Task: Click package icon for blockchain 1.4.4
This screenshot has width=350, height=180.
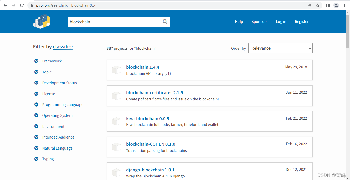Action: coord(116,70)
